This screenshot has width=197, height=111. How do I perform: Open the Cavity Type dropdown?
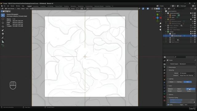190,105
